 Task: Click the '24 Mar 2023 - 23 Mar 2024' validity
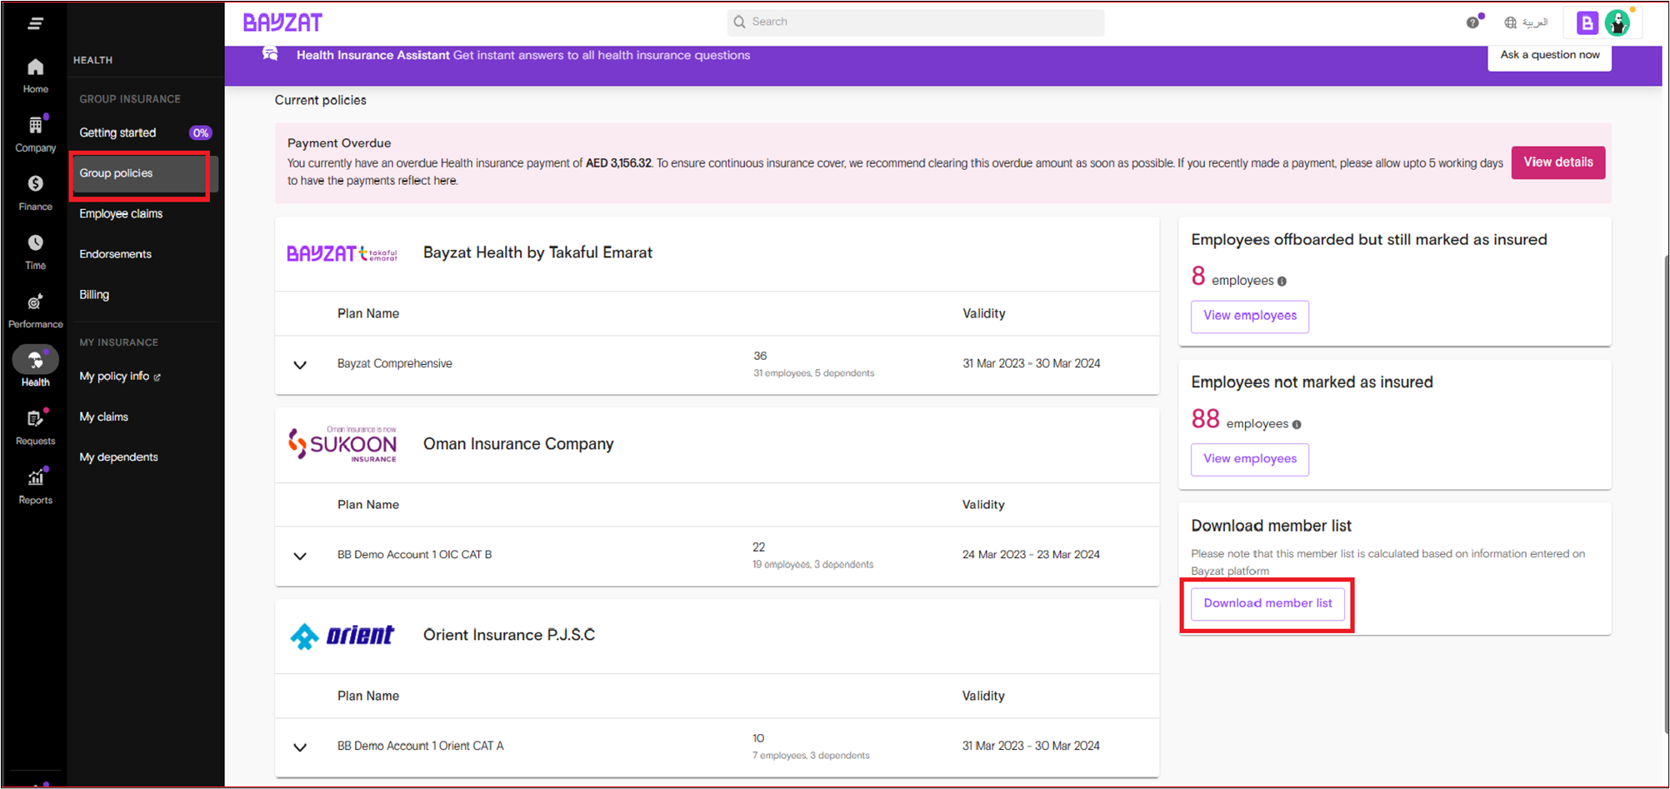pyautogui.click(x=1031, y=555)
